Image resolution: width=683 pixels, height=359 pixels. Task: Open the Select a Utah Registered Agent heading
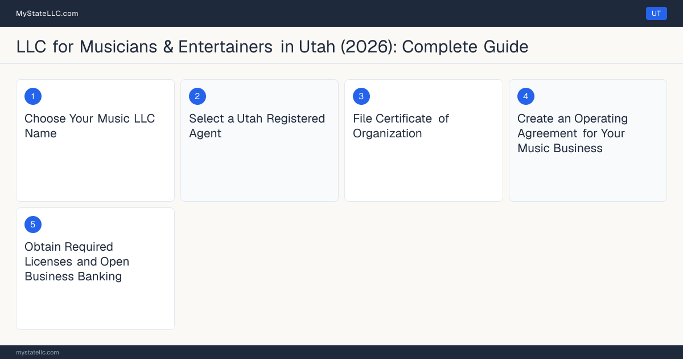pos(257,126)
